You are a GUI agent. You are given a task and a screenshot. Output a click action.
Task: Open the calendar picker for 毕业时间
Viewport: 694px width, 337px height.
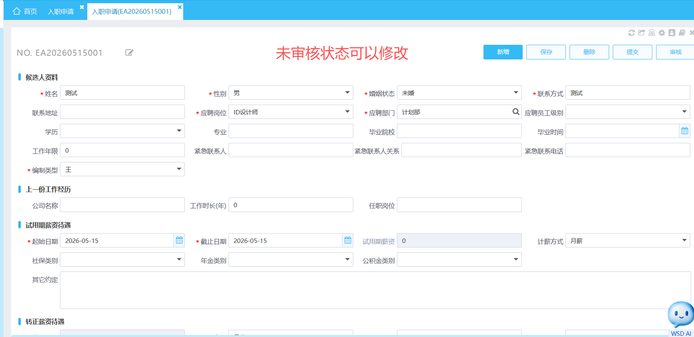(x=685, y=131)
